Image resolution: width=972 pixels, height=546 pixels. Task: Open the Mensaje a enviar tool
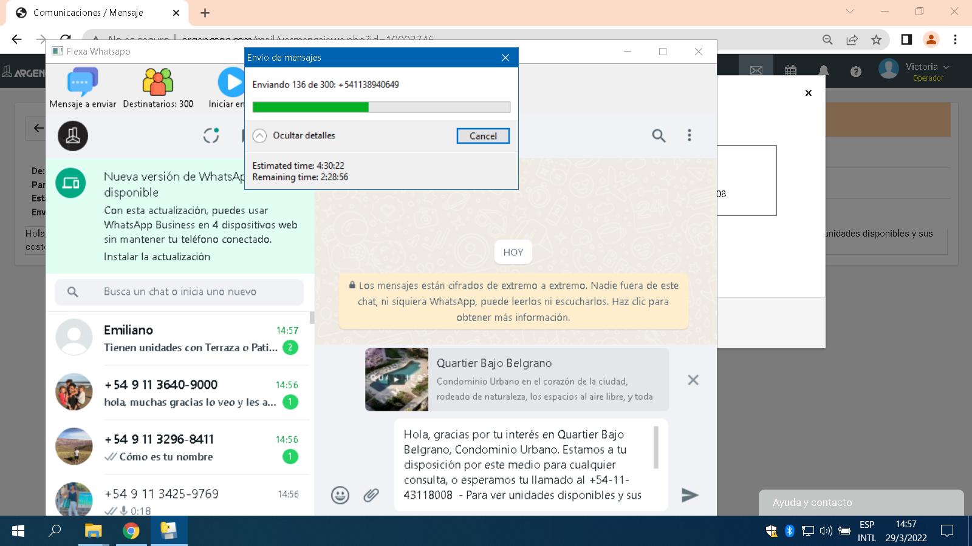click(83, 89)
